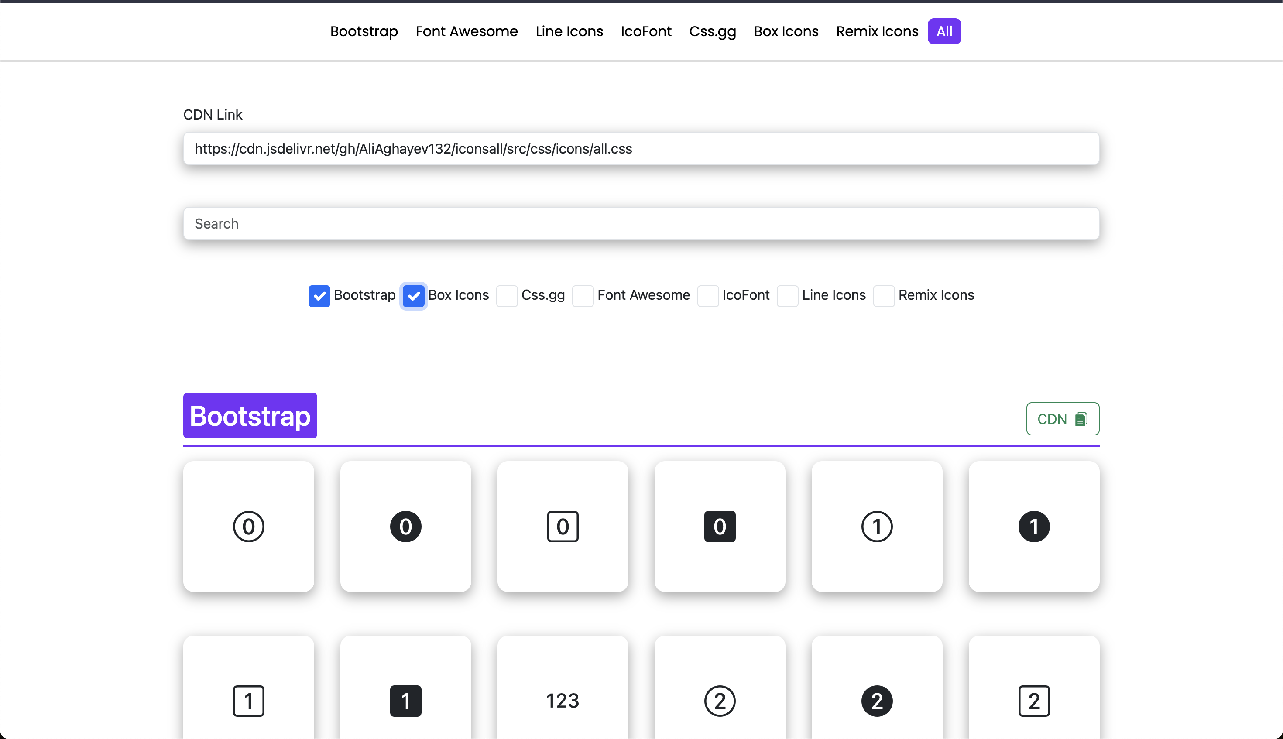Click the 2-square outline icon
Screen dimensions: 1283x739
[1034, 701]
